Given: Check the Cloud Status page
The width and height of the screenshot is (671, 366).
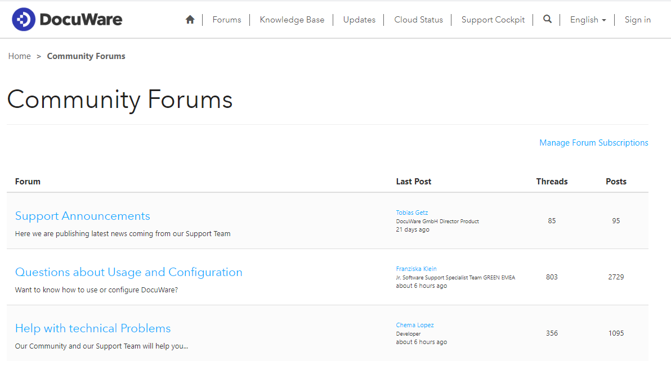Looking at the screenshot, I should click(x=418, y=20).
